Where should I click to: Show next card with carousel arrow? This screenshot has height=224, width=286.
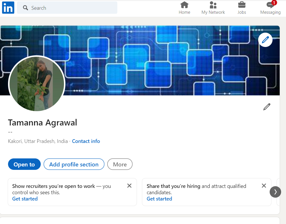(275, 192)
